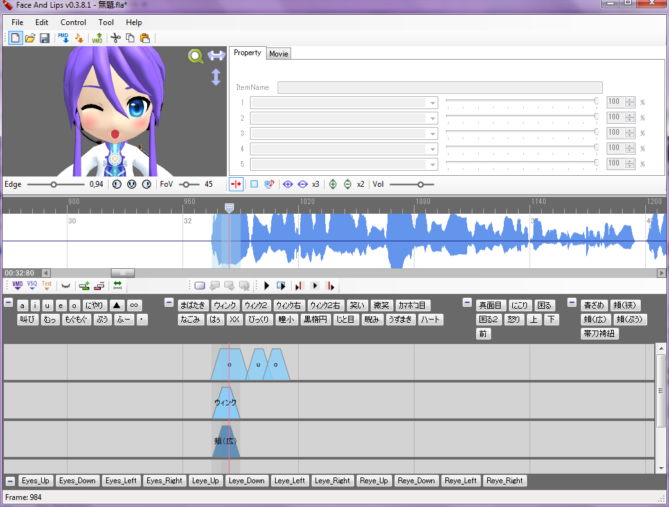Click the waveform horizontal scrollbar thumb
This screenshot has width=669, height=507.
pos(123,273)
